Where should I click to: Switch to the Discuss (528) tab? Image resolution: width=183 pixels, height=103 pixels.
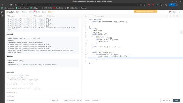tap(38, 16)
